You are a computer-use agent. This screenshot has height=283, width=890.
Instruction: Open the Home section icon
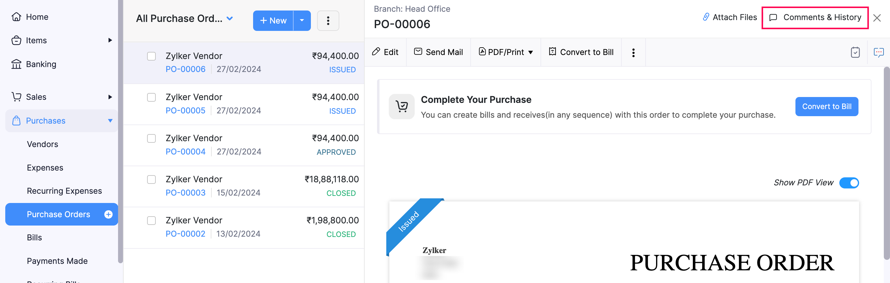(16, 17)
